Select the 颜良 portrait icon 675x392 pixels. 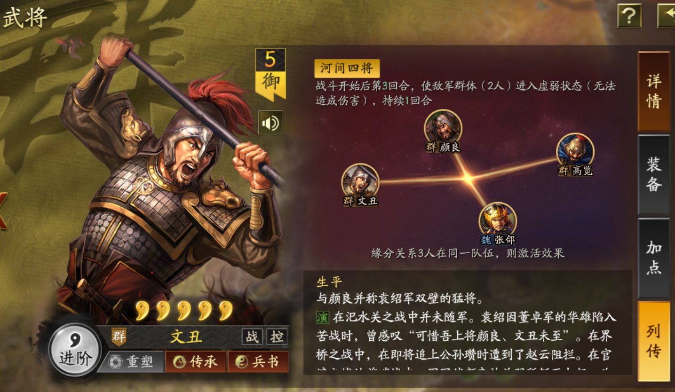[443, 127]
